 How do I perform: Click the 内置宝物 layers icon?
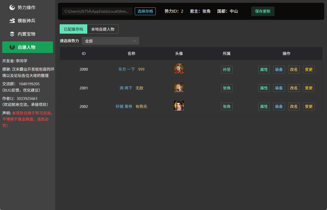coord(12,34)
